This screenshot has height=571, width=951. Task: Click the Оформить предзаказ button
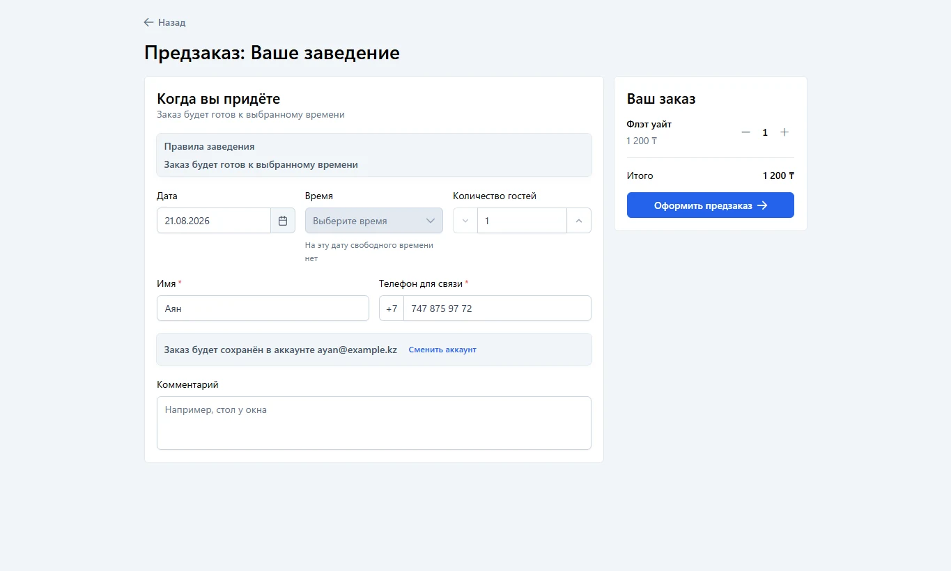click(x=711, y=205)
